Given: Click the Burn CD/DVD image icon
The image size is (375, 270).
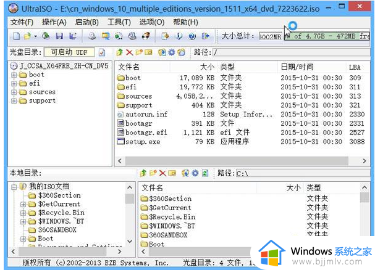Looking at the screenshot, I should (x=146, y=36).
